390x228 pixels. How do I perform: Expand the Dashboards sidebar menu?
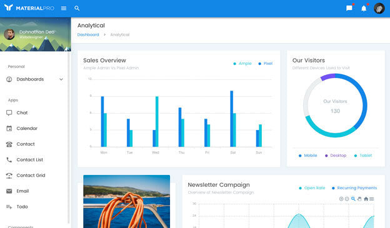(35, 79)
